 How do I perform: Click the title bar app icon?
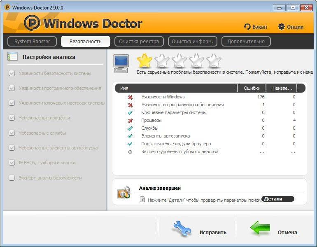coord(7,7)
